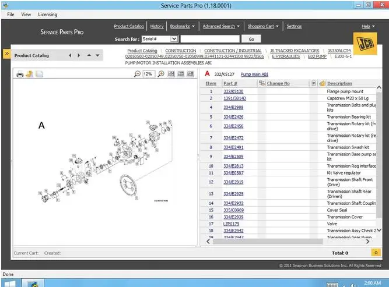Open the Shopping Cart dropdown

[x=263, y=26]
